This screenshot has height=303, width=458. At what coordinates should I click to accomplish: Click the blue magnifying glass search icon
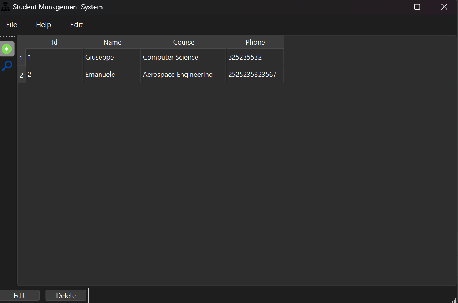7,66
